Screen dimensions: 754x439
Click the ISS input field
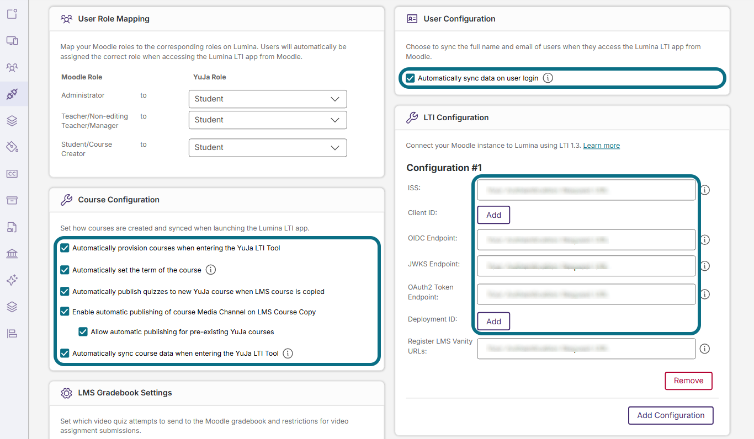[x=586, y=190]
